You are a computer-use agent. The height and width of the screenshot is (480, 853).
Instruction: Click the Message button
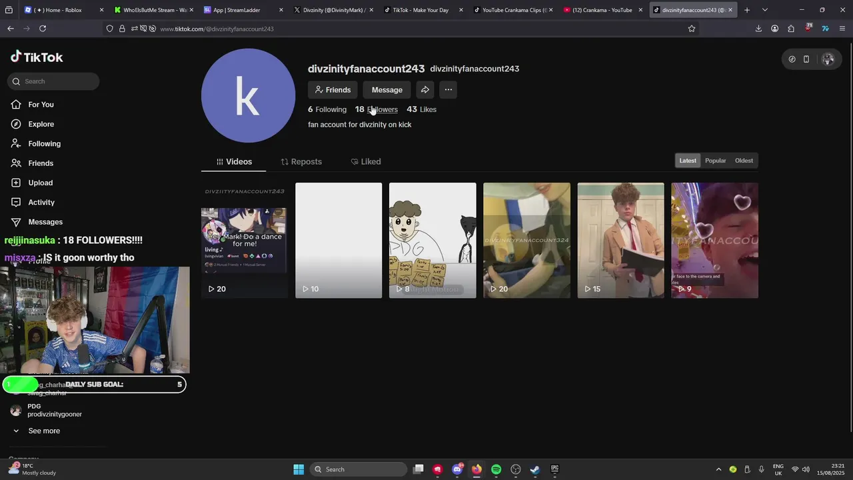click(x=387, y=90)
